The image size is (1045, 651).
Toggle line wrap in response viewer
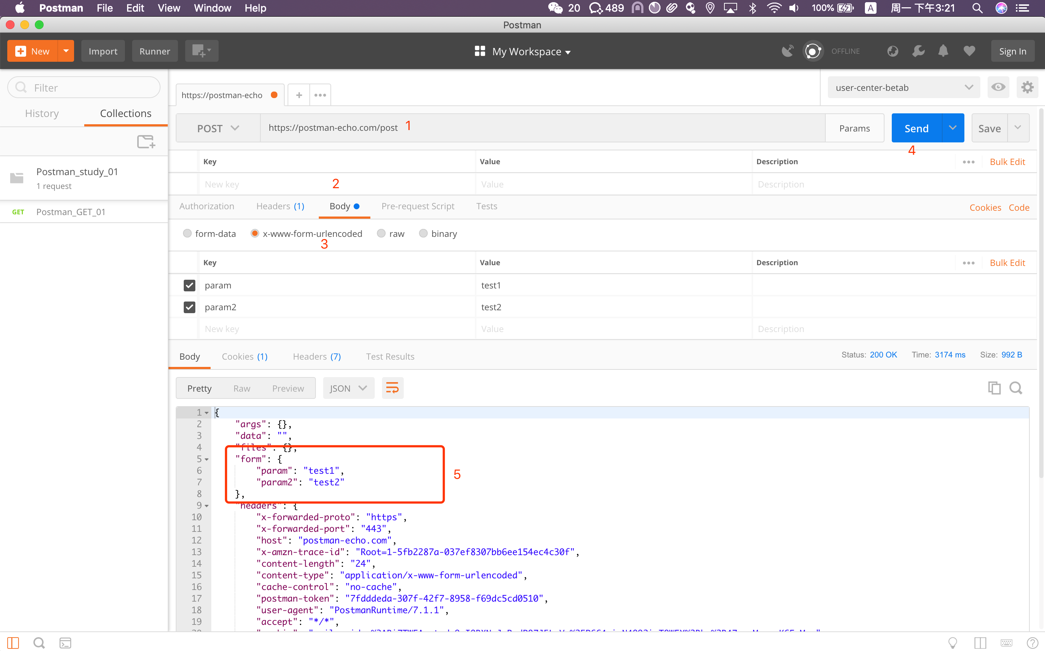coord(393,388)
